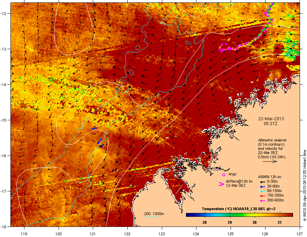Click the cyan 80-150m arrow legend symbol
The image size is (307, 237).
tap(262, 191)
